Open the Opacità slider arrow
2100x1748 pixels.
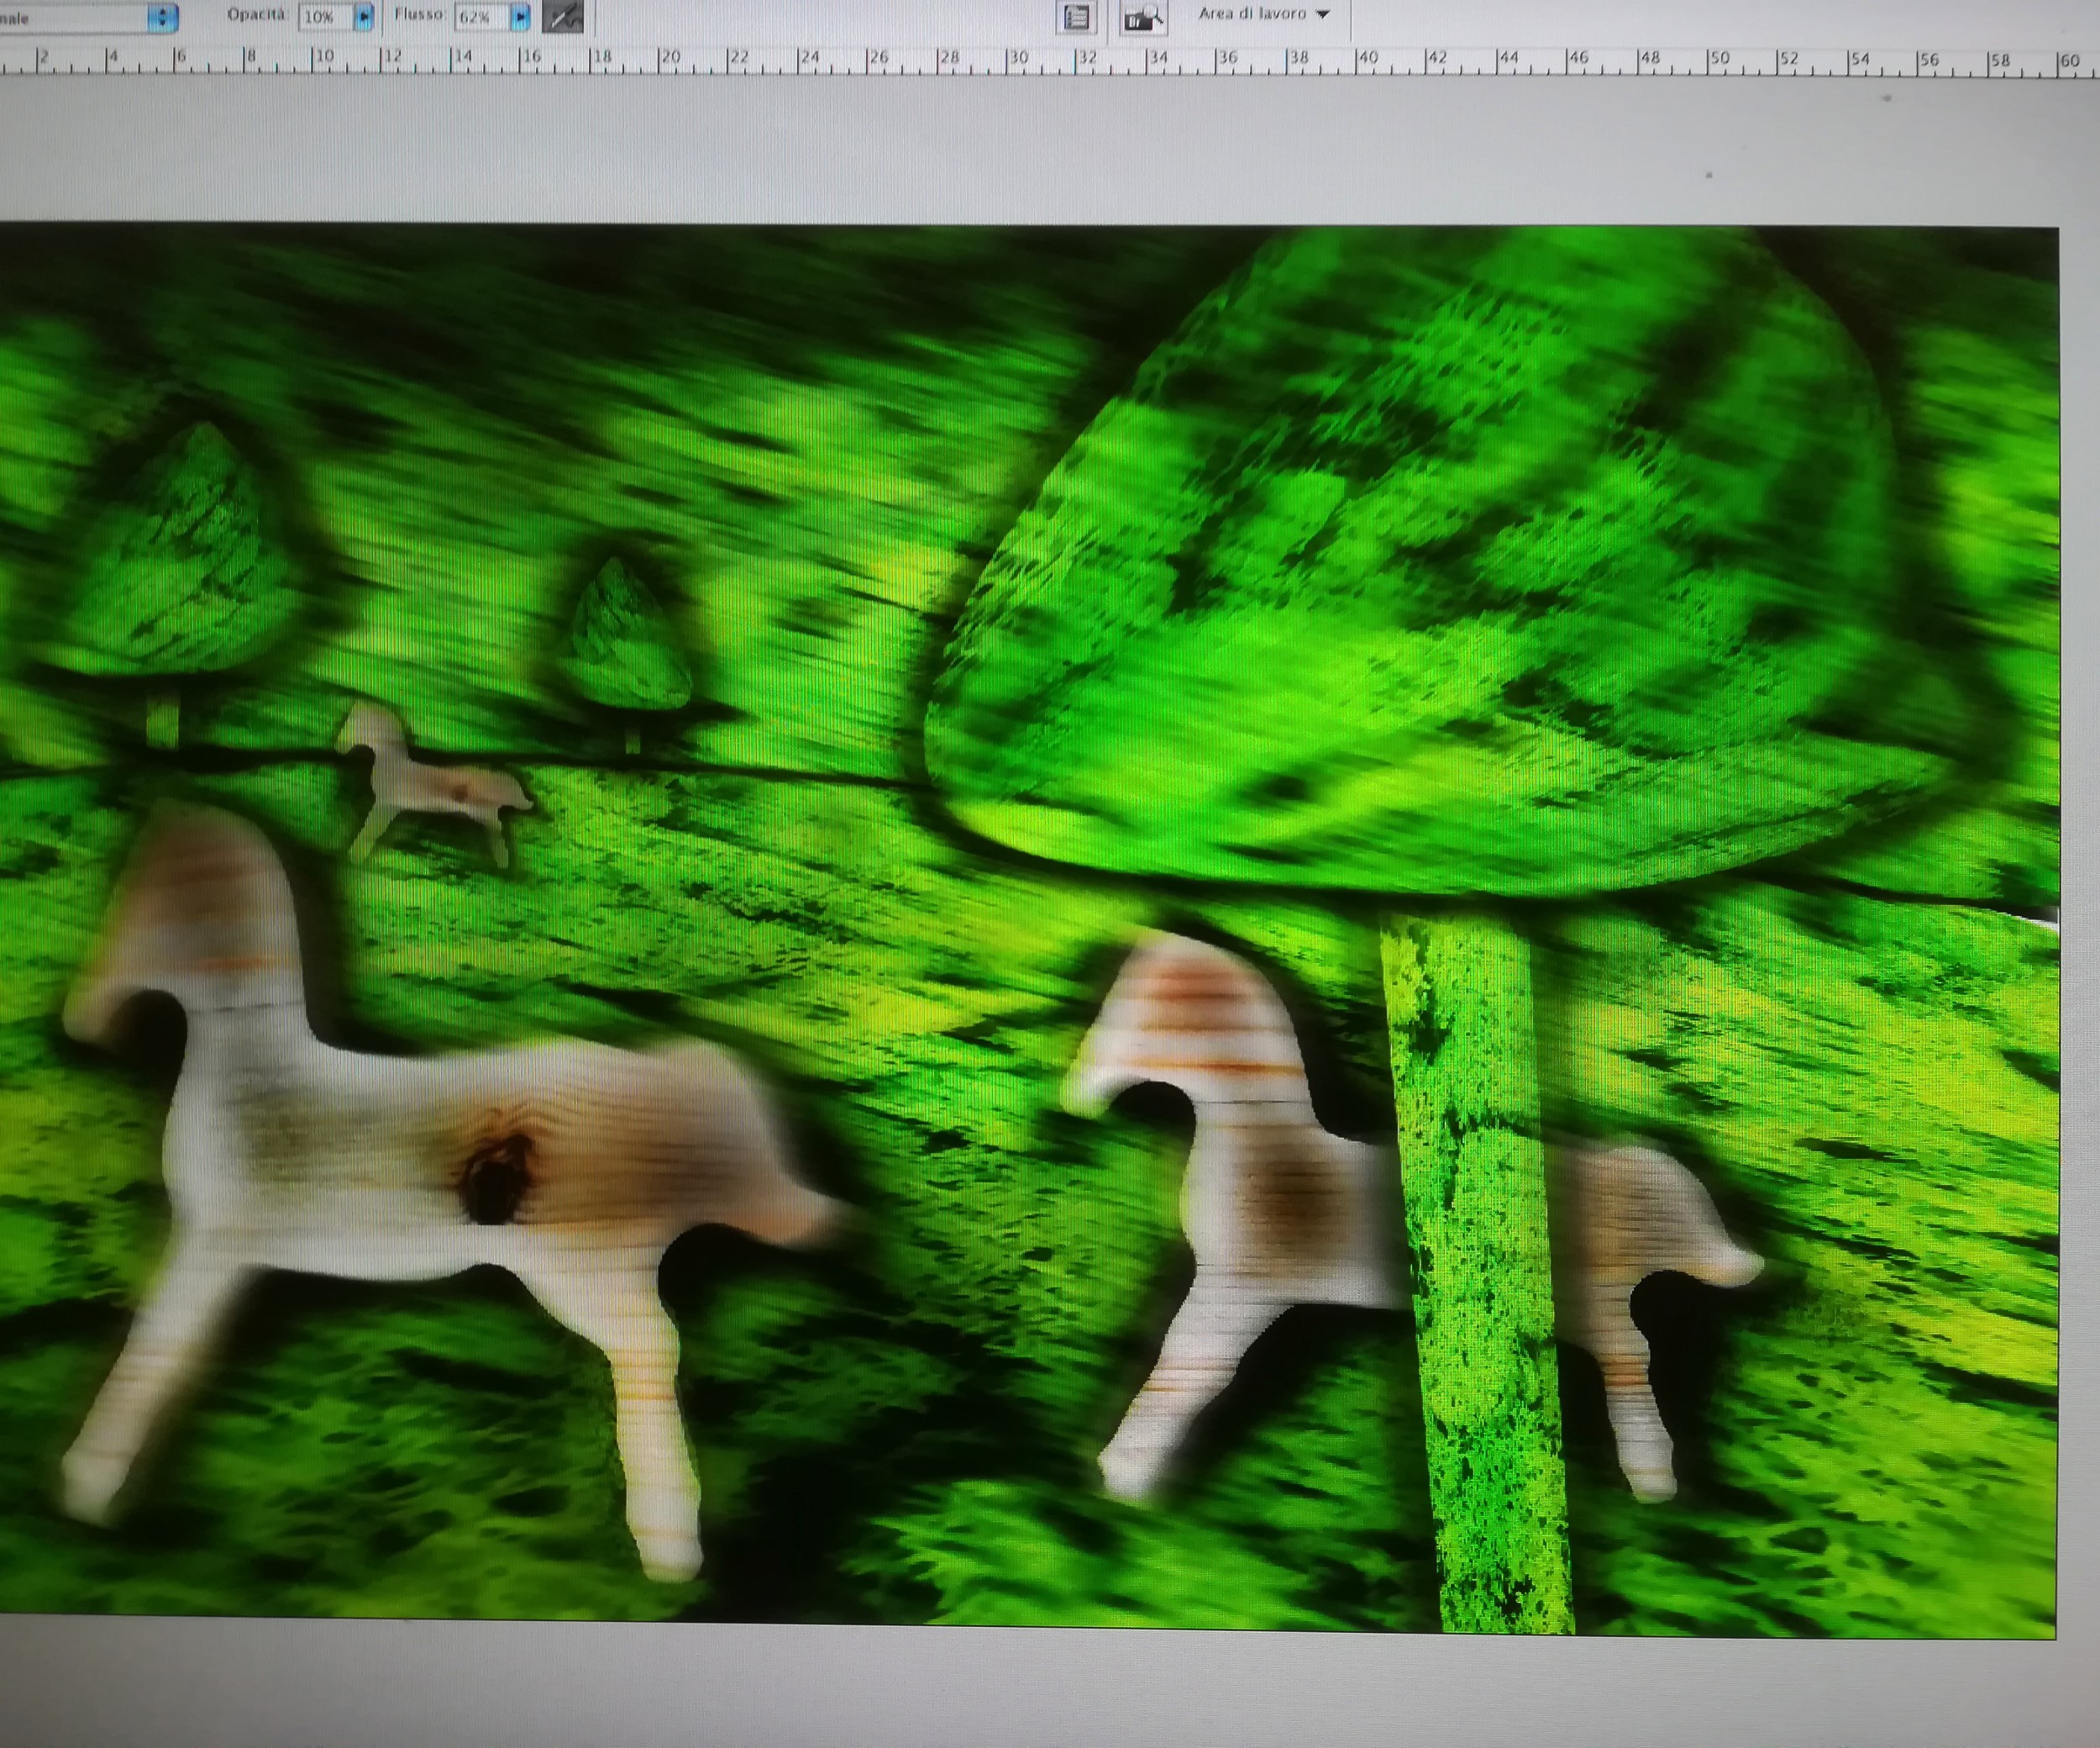[x=364, y=17]
